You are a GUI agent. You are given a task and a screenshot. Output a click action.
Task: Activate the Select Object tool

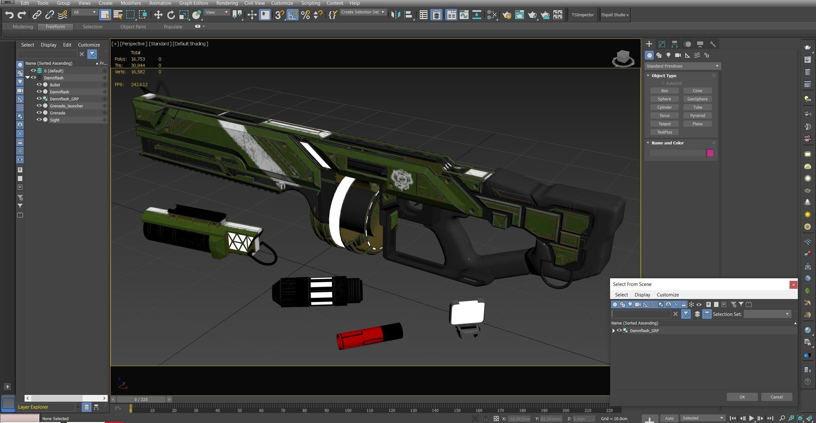coord(105,15)
